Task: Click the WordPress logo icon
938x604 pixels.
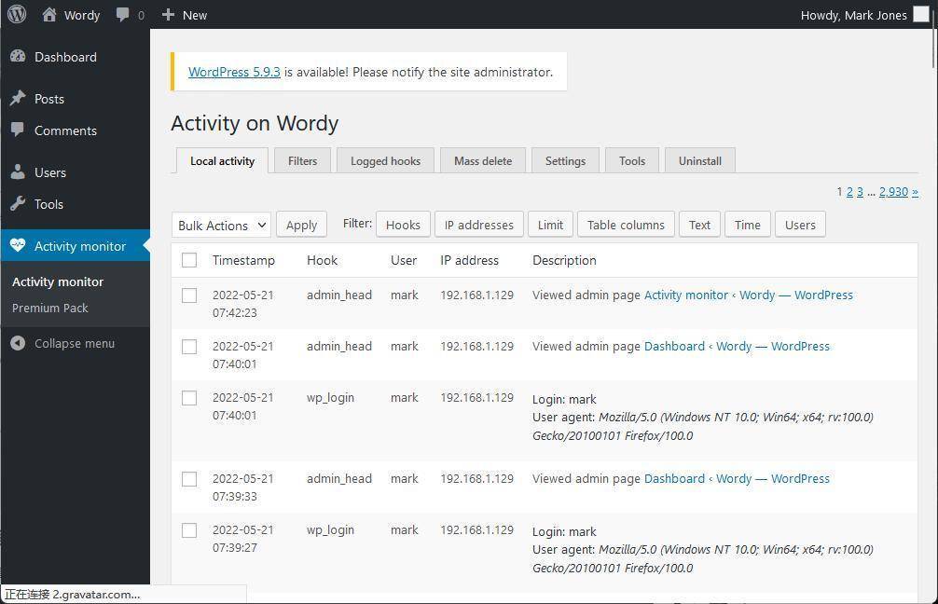Action: (17, 14)
